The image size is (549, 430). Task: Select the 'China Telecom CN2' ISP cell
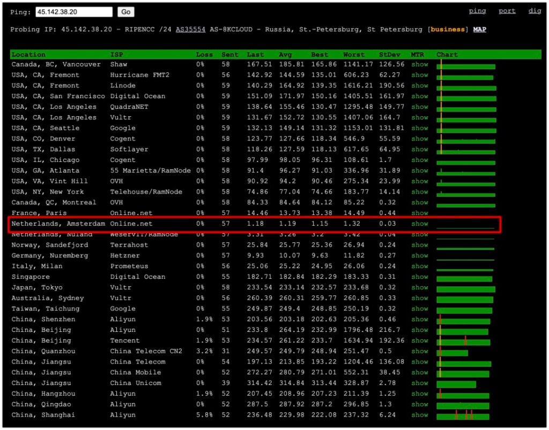coord(146,351)
